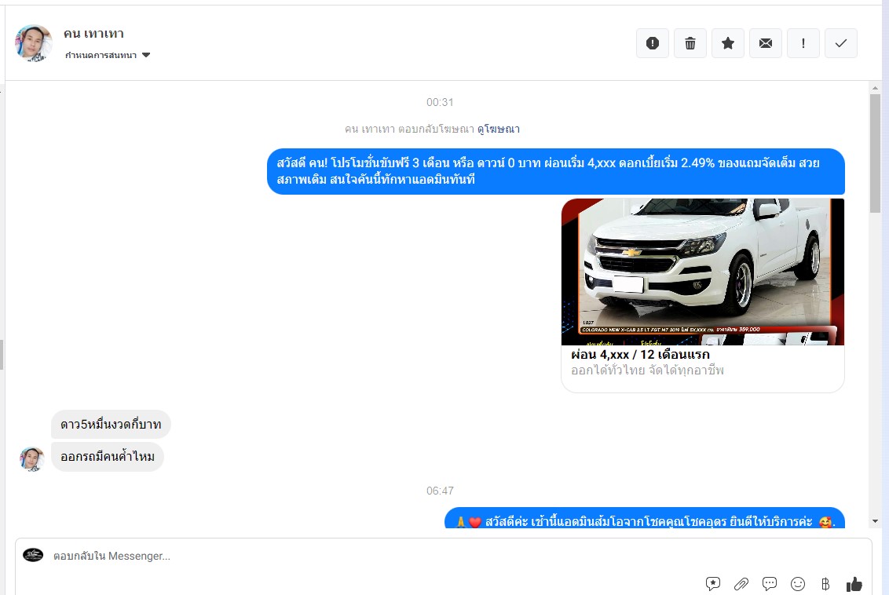This screenshot has height=595, width=889.
Task: Mark conversation as unread with envelope icon
Action: pyautogui.click(x=765, y=43)
